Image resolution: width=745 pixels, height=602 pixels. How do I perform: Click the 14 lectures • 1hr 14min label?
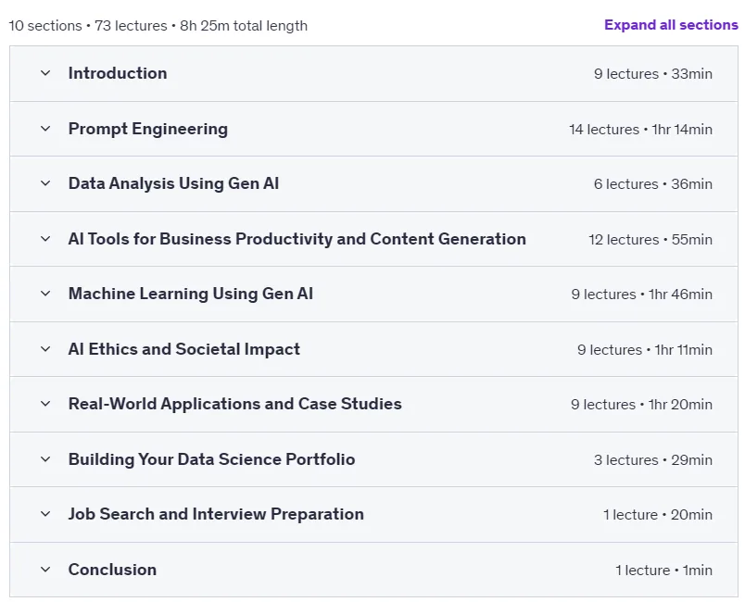click(x=640, y=129)
